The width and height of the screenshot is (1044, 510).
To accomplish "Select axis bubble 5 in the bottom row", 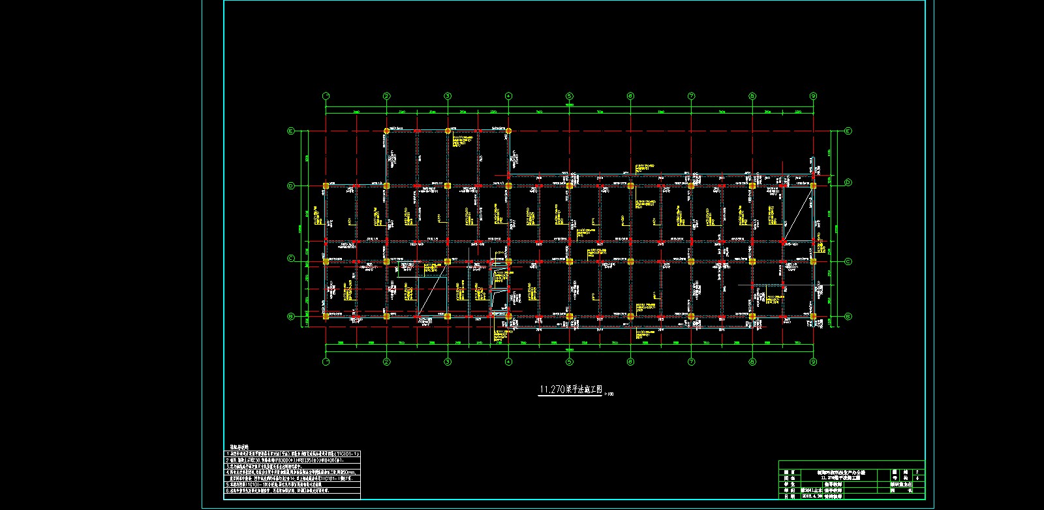I will [570, 361].
